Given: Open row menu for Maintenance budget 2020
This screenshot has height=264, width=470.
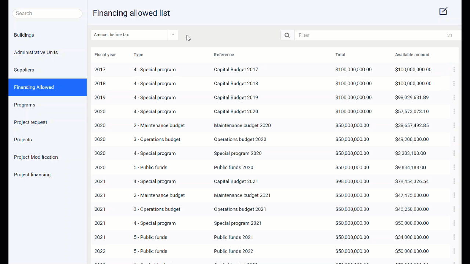Looking at the screenshot, I should 454,125.
